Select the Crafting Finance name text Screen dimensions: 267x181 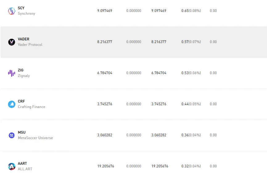point(31,107)
